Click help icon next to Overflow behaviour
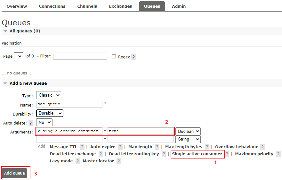This screenshot has height=180, width=282. (262, 147)
